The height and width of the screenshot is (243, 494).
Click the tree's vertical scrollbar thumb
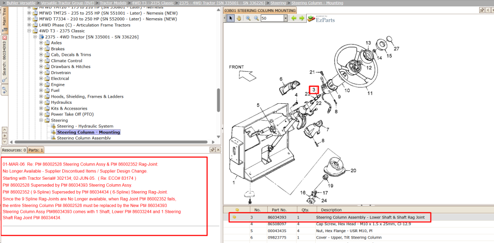[x=219, y=100]
